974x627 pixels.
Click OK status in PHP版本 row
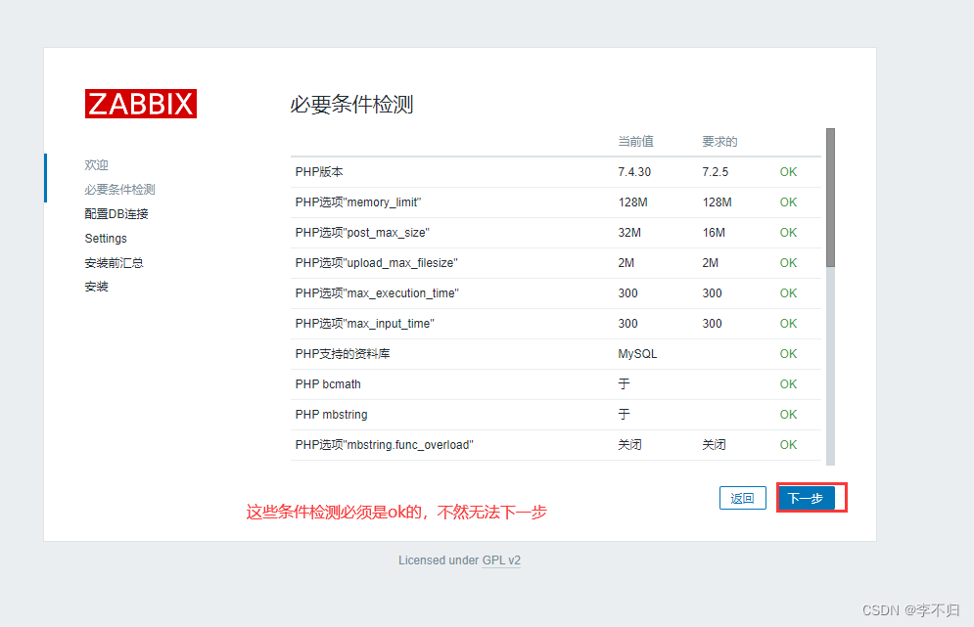coord(788,172)
